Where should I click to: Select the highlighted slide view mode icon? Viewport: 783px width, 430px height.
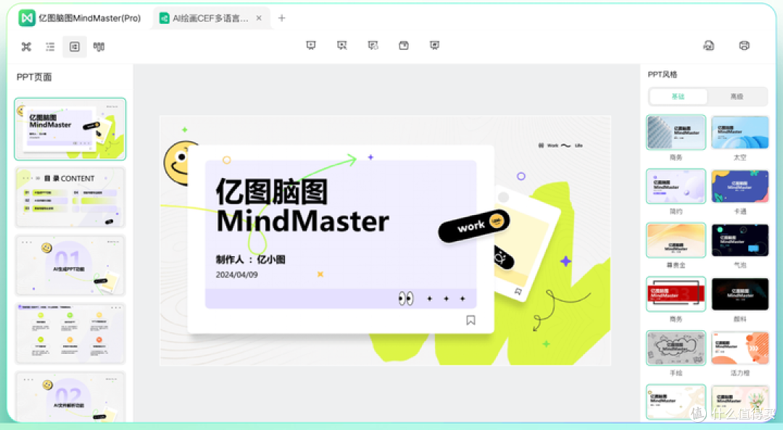pos(75,47)
